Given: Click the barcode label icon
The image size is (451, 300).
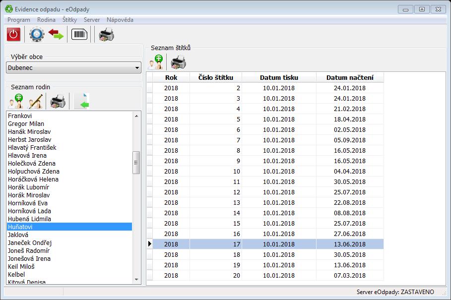Looking at the screenshot, I should coord(79,35).
